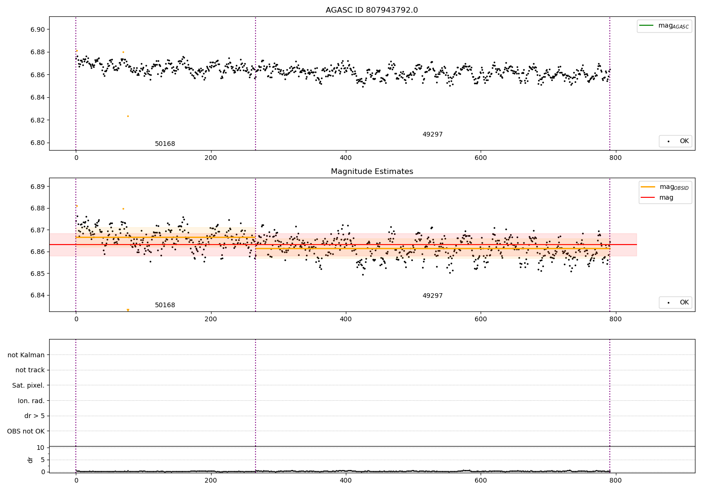Click the orange line sample beside mag OBSID
This screenshot has height=491, width=702.
click(x=648, y=187)
